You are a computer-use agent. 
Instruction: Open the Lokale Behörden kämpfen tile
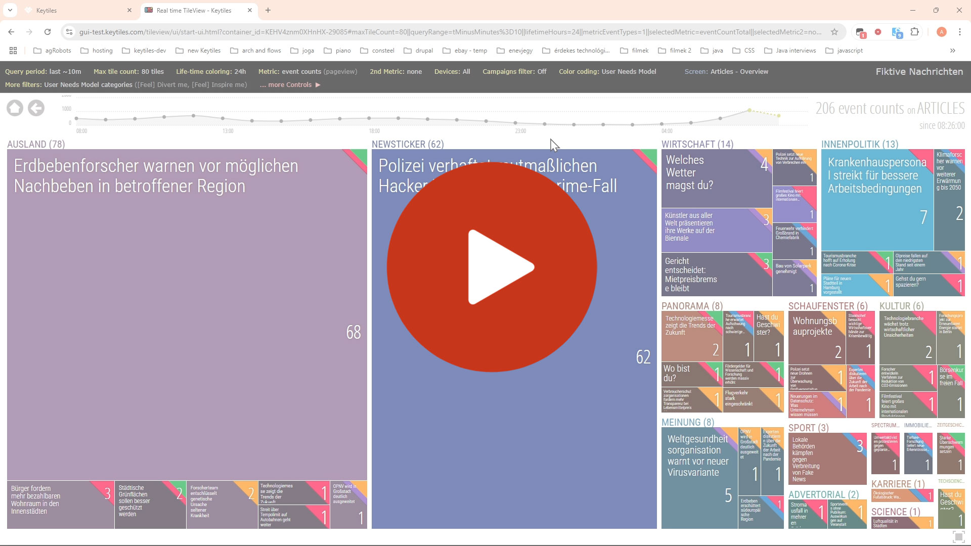tap(827, 459)
